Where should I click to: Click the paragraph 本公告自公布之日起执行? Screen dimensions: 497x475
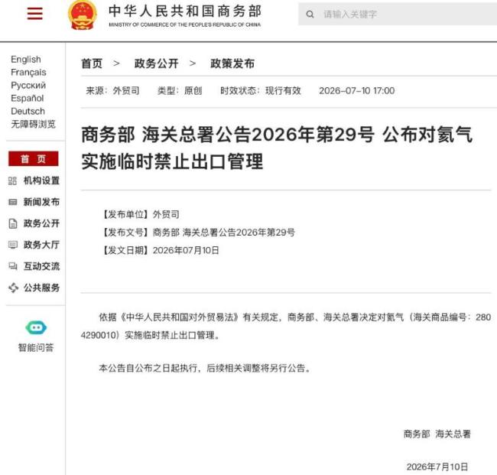206,368
